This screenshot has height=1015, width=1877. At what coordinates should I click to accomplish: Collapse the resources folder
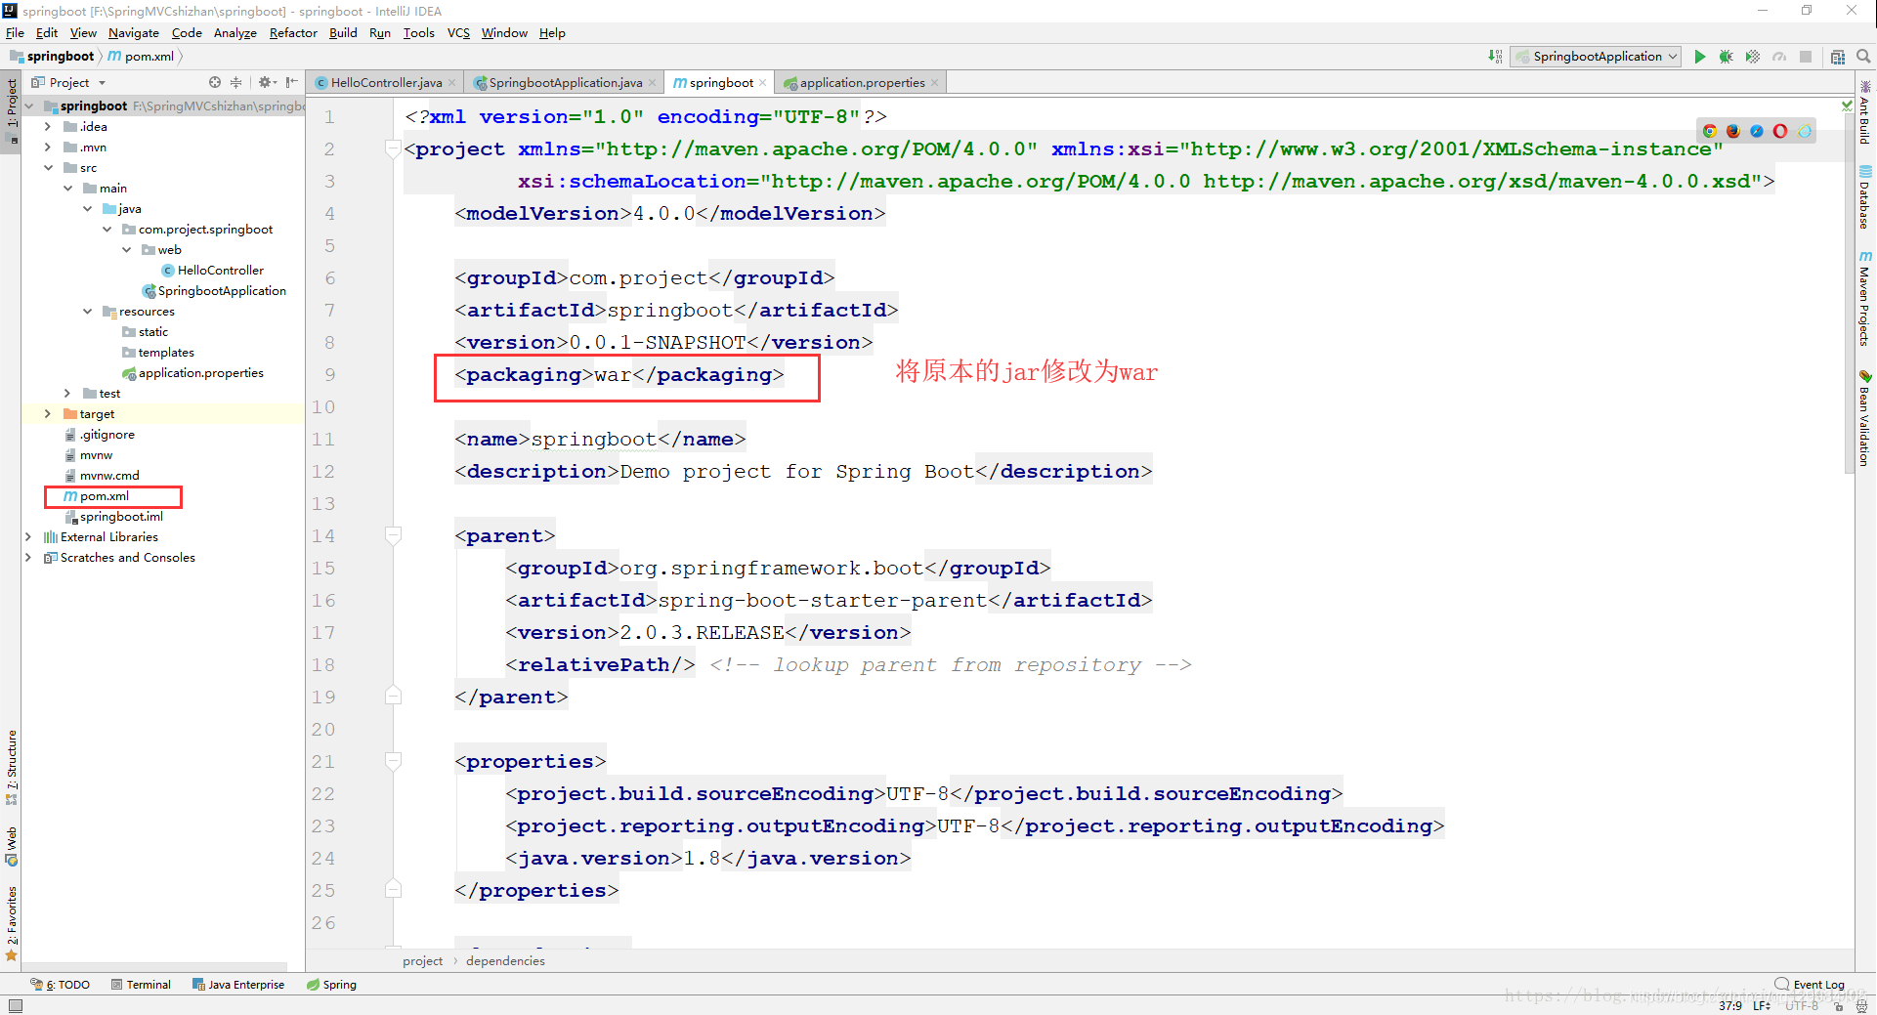tap(87, 312)
